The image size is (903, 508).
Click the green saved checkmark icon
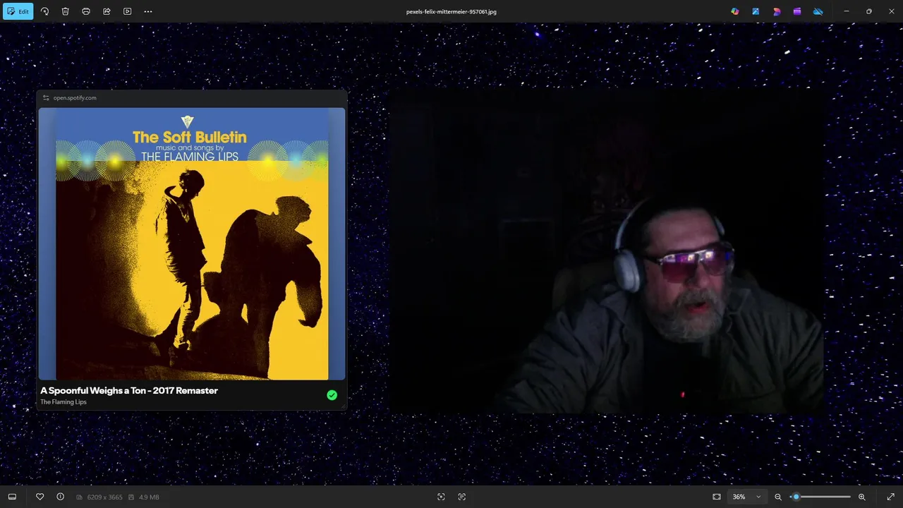tap(332, 395)
